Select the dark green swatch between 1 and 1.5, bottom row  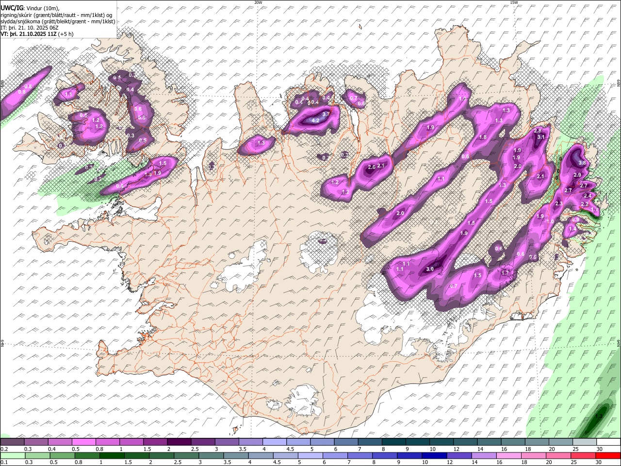coord(113,456)
